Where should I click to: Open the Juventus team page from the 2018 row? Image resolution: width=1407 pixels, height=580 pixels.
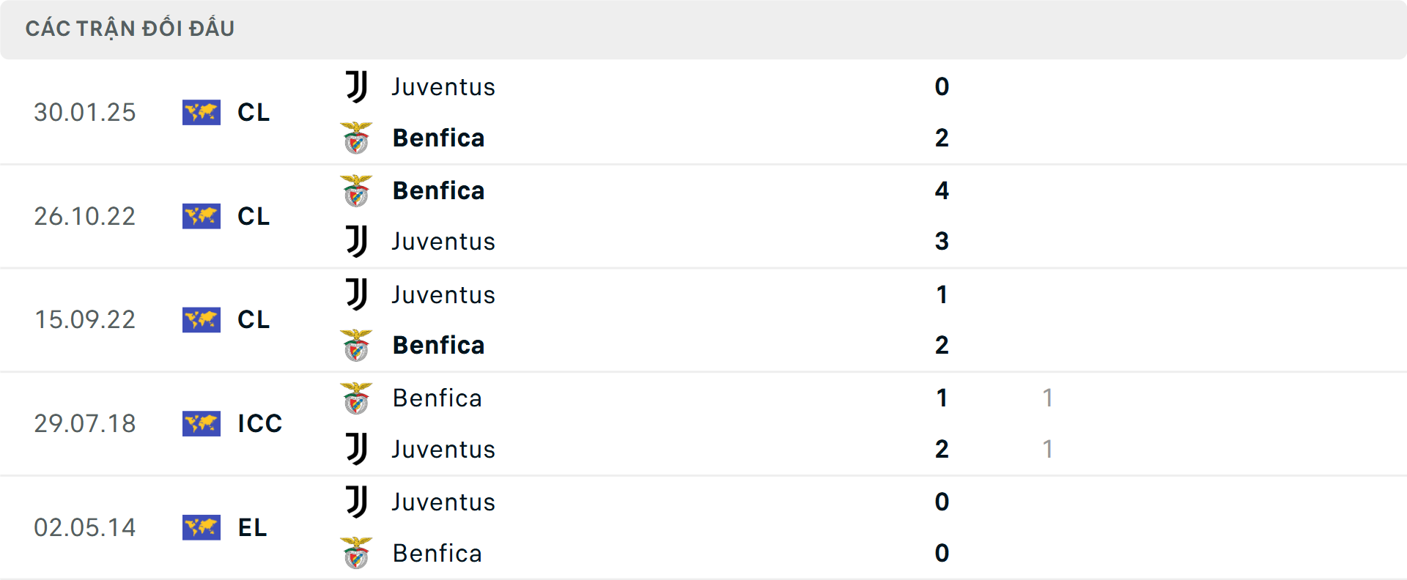click(443, 450)
